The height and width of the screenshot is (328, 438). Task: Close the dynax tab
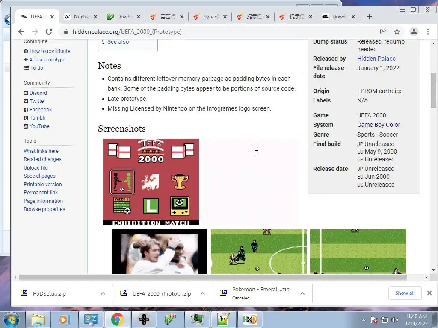[225, 17]
